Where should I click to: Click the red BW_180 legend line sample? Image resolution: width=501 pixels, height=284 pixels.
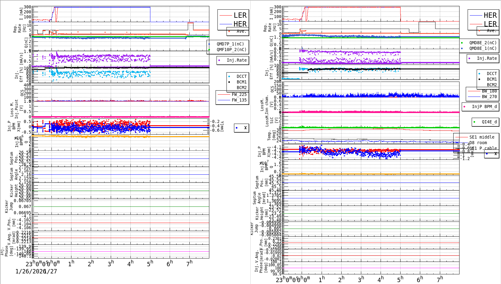(x=474, y=91)
